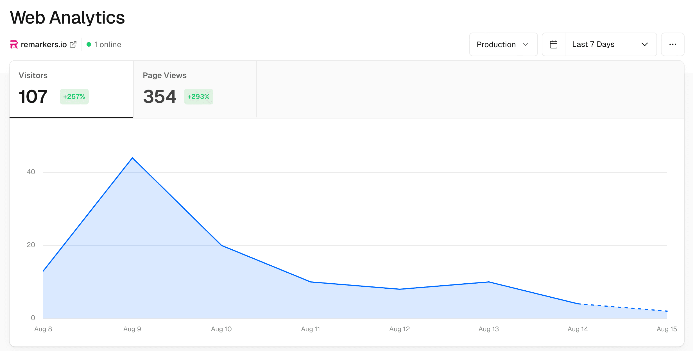This screenshot has height=351, width=693.
Task: Click the Production dropdown chevron
Action: pos(526,44)
